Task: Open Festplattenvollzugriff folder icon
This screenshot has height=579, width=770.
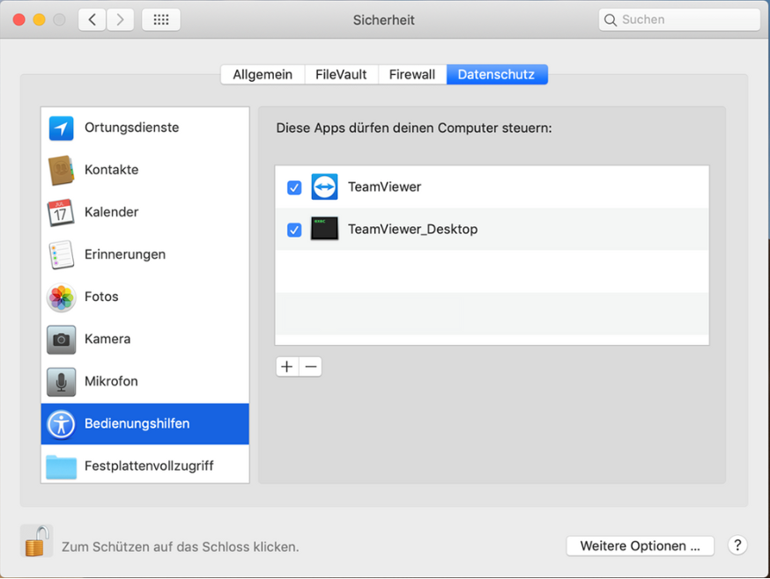Action: point(62,465)
